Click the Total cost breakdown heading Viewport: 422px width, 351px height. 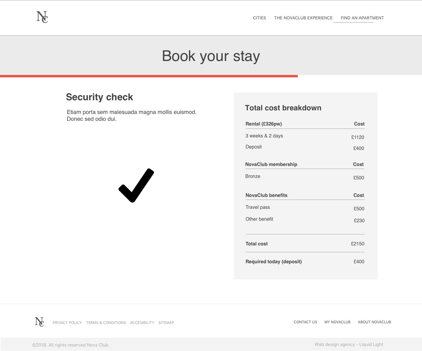283,108
